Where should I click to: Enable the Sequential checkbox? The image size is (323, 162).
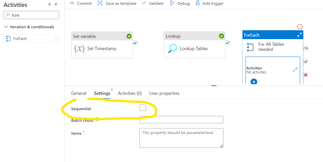point(143,108)
